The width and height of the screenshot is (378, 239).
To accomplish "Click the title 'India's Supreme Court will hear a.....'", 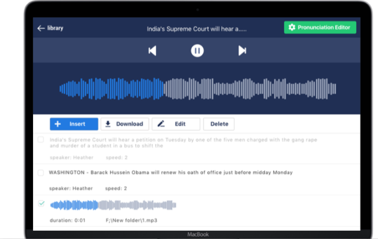I will [x=197, y=29].
